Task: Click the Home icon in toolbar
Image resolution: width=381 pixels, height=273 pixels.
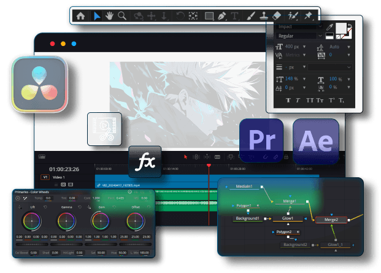Action: click(81, 16)
